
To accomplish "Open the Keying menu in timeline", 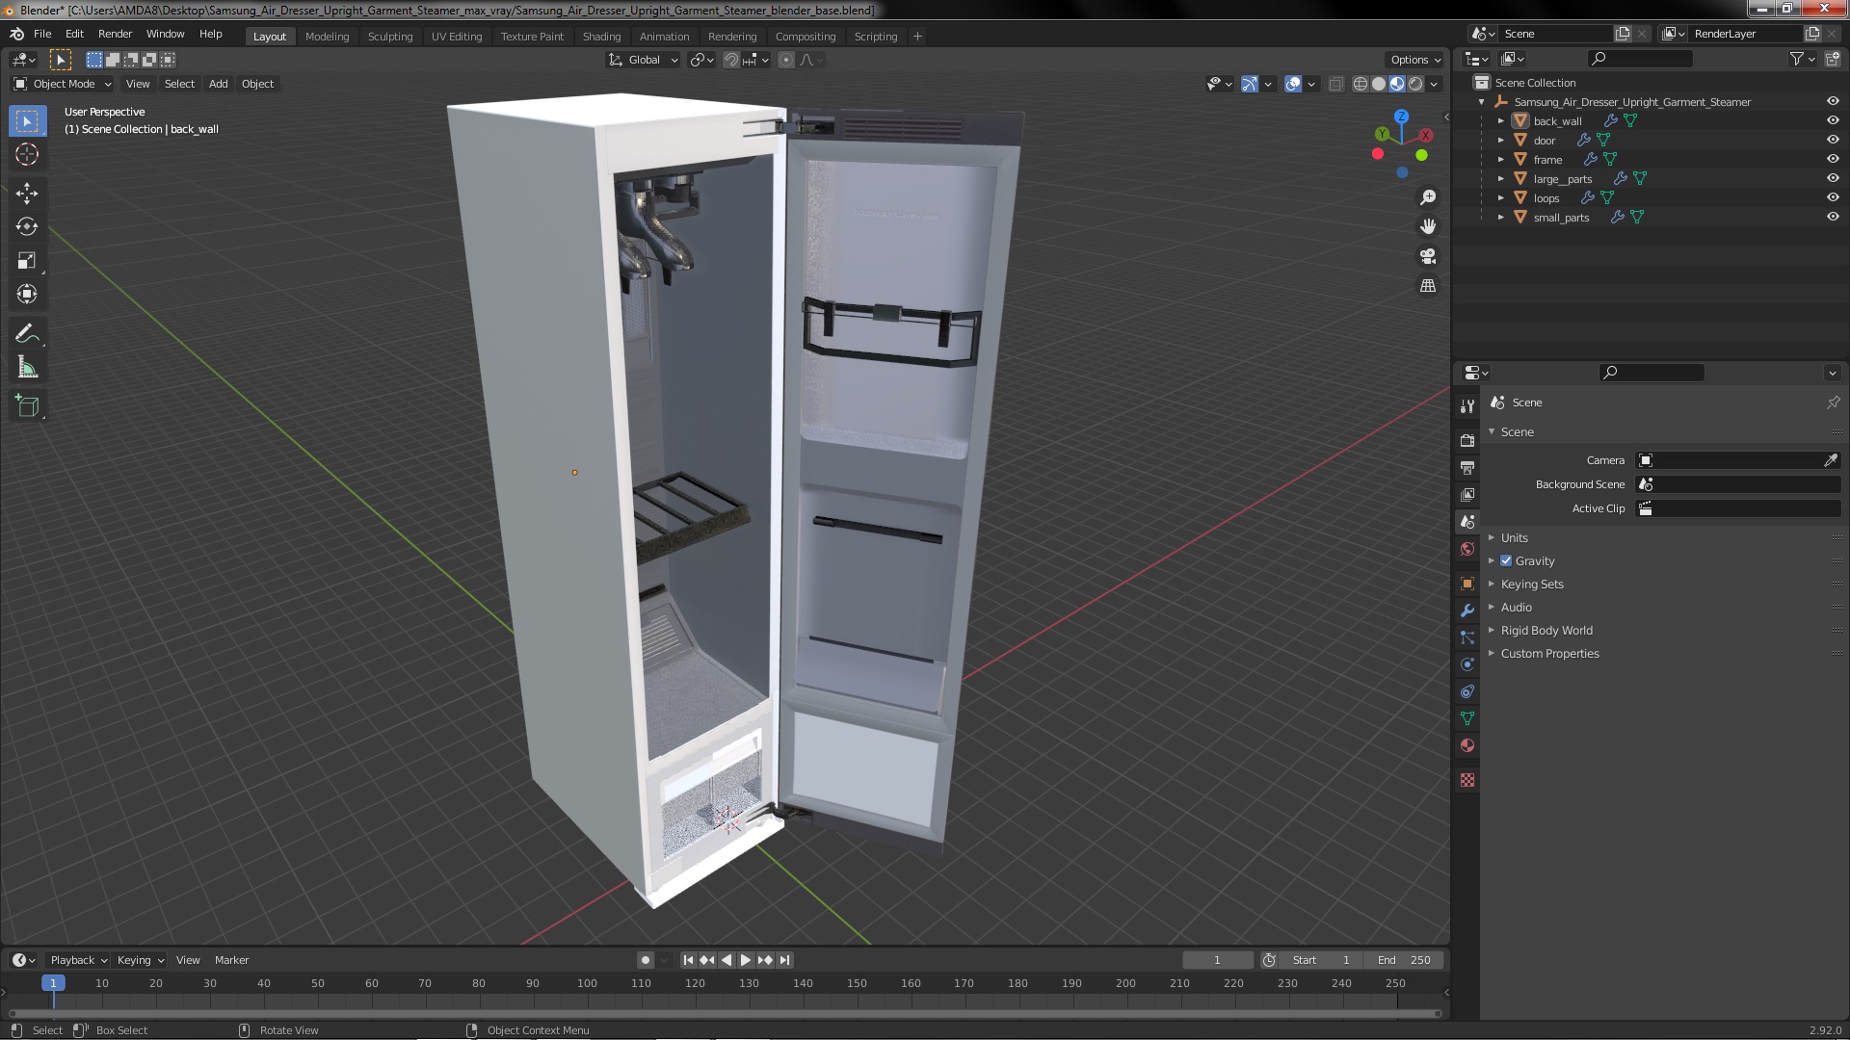I will (x=141, y=960).
